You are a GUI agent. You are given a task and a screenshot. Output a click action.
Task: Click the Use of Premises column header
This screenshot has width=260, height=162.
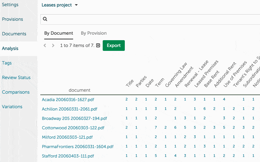tap(235, 74)
